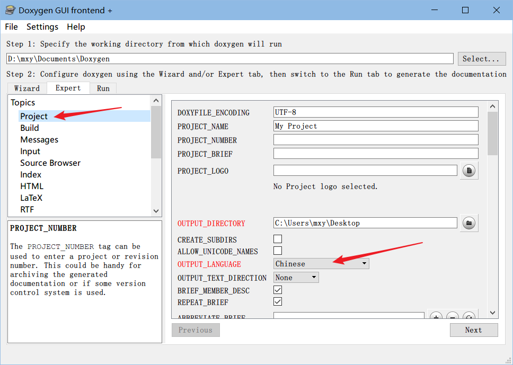Click the Doxygen app icon in title bar
This screenshot has width=513, height=365.
[x=10, y=10]
